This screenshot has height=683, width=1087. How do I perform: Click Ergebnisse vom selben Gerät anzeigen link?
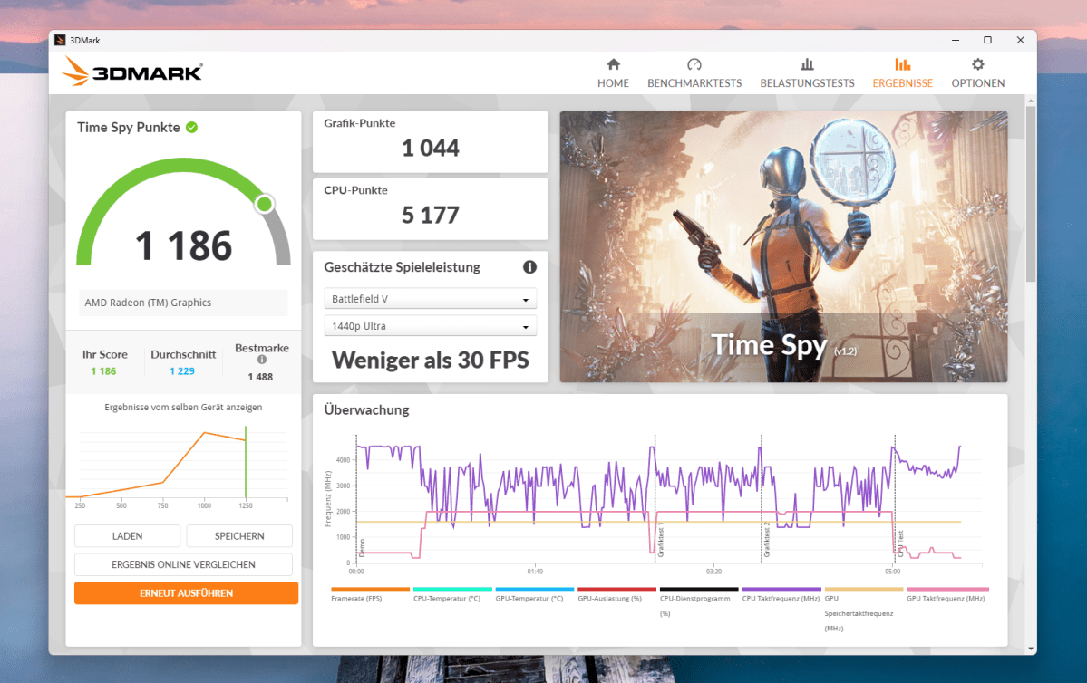click(183, 408)
